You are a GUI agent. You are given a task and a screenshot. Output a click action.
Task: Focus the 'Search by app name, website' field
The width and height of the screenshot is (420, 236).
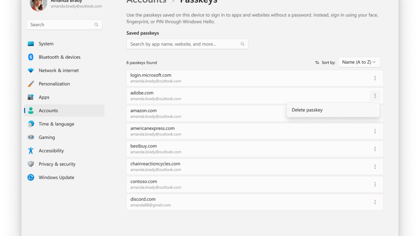point(187,44)
